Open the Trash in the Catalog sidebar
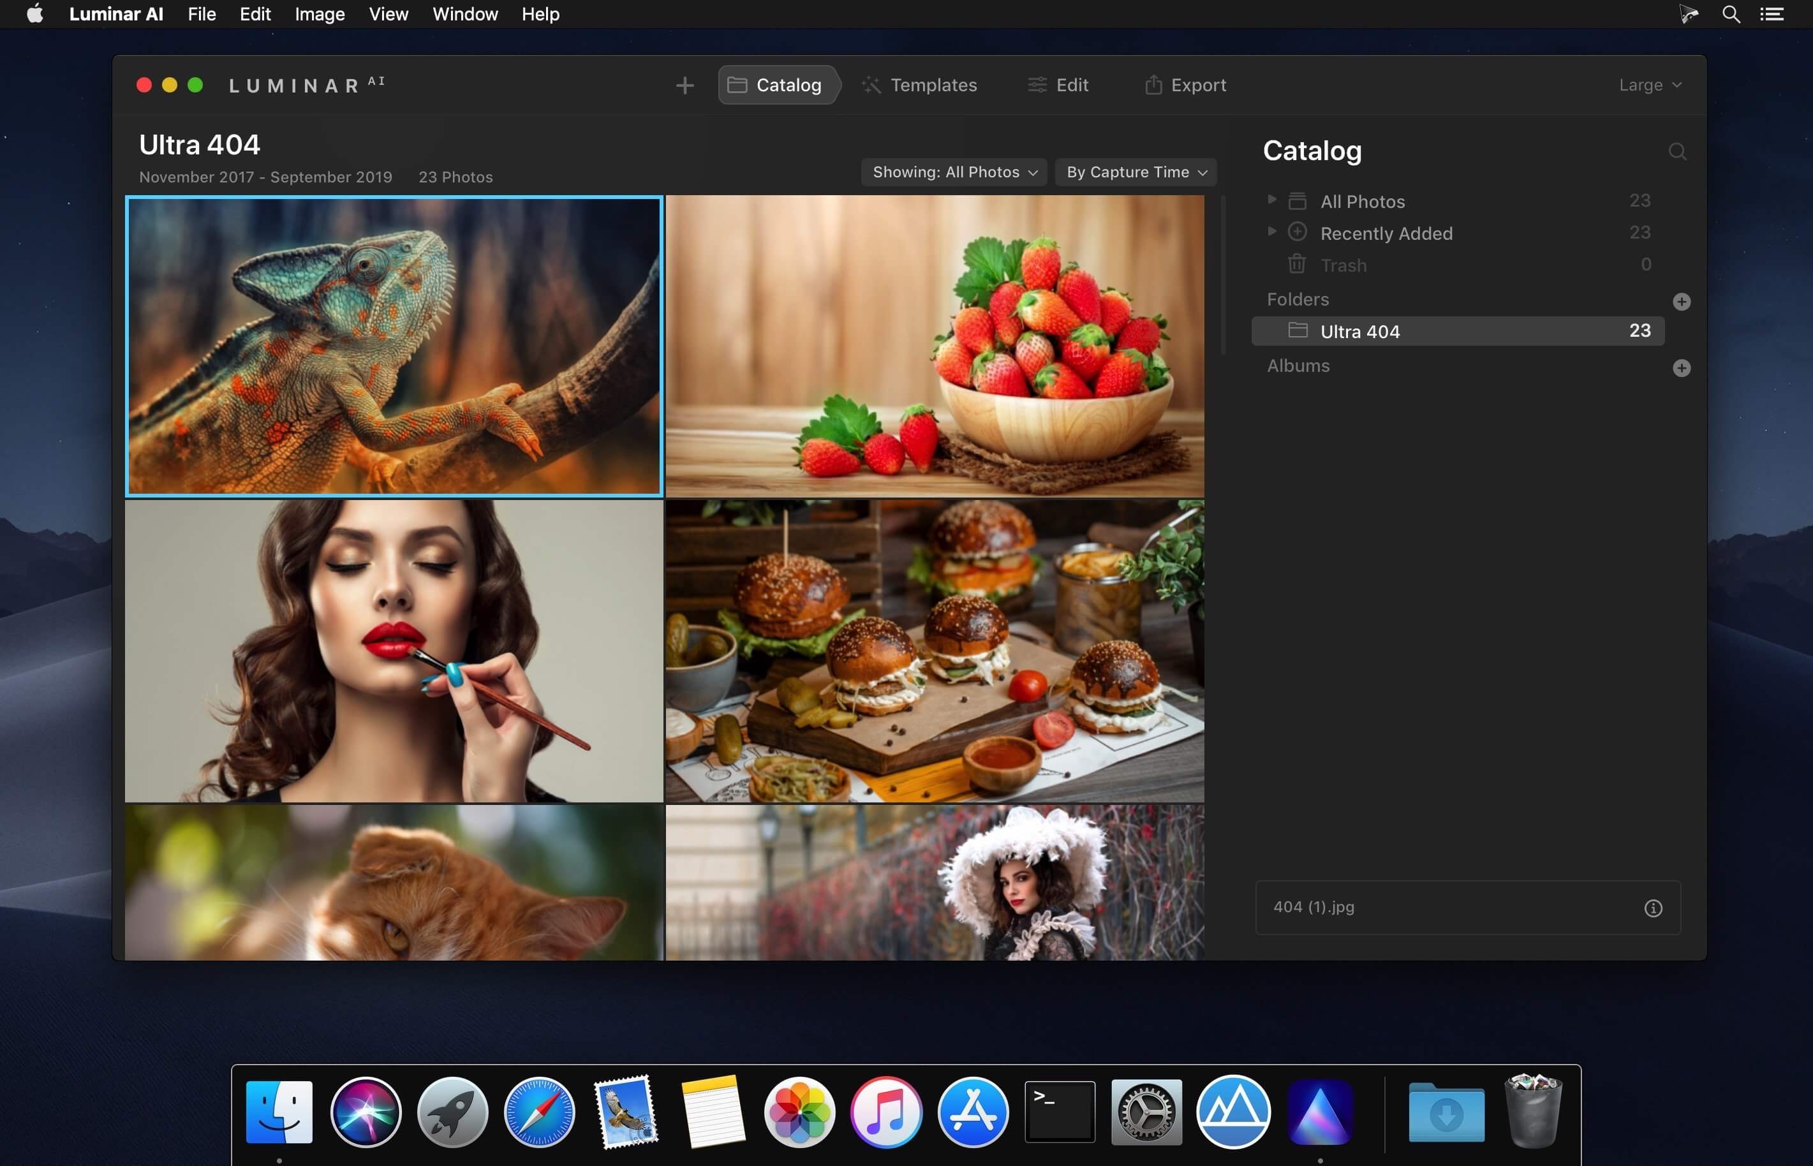1813x1166 pixels. pyautogui.click(x=1342, y=265)
